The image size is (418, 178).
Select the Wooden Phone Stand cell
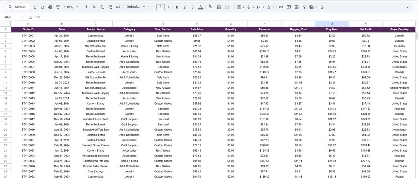pyautogui.click(x=96, y=119)
